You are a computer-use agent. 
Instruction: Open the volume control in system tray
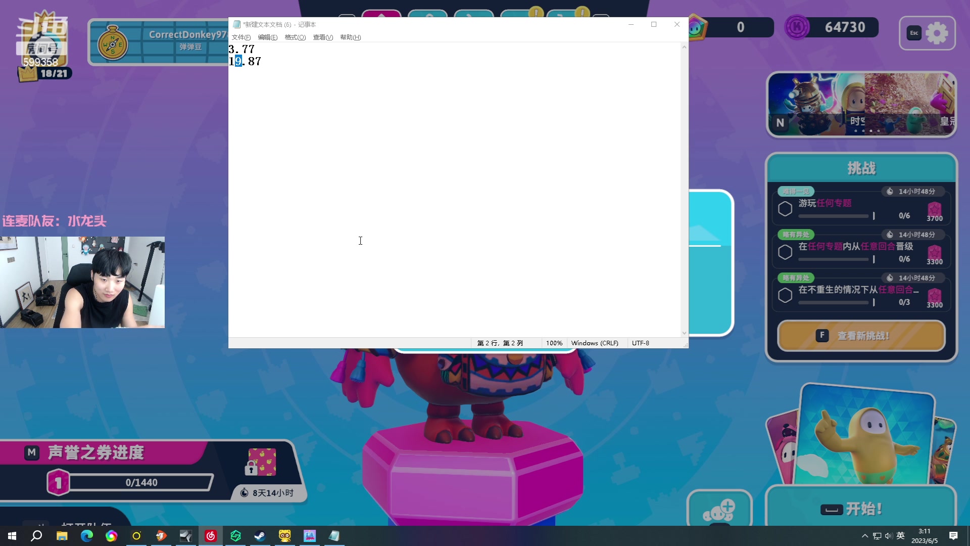(889, 536)
